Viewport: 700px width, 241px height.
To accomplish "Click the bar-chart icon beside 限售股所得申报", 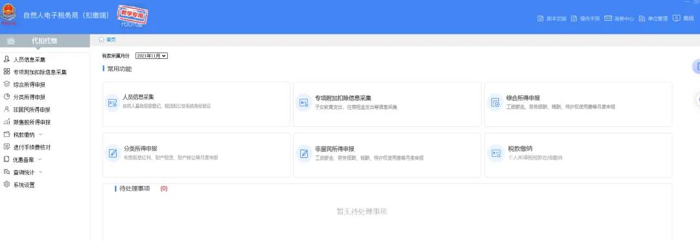I will tap(6, 122).
